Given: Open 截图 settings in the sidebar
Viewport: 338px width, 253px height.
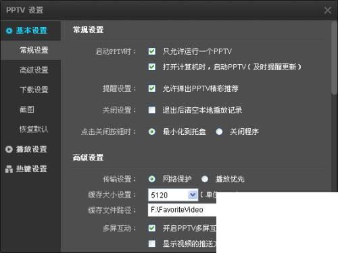Looking at the screenshot, I should [x=27, y=109].
